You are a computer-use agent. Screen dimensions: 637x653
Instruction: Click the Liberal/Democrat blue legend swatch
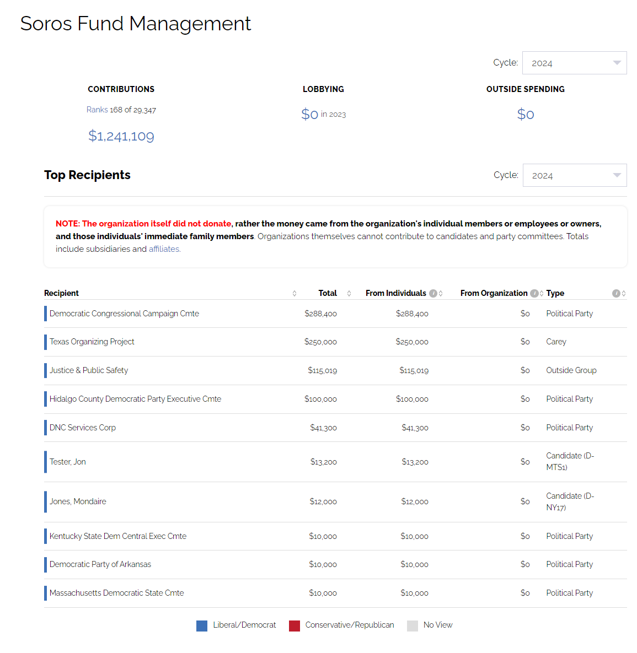point(202,626)
